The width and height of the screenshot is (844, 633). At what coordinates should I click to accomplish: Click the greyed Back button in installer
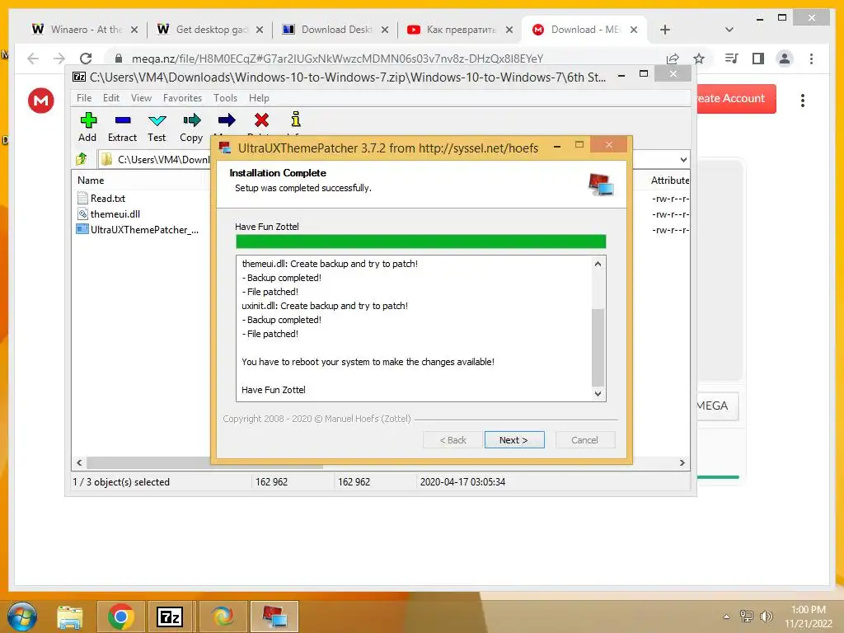click(452, 440)
